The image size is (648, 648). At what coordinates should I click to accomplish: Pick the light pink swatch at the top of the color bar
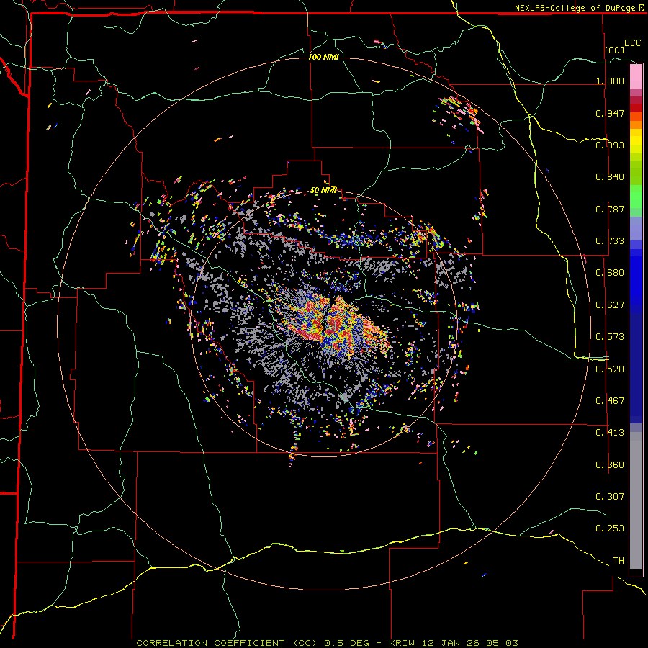coord(636,77)
